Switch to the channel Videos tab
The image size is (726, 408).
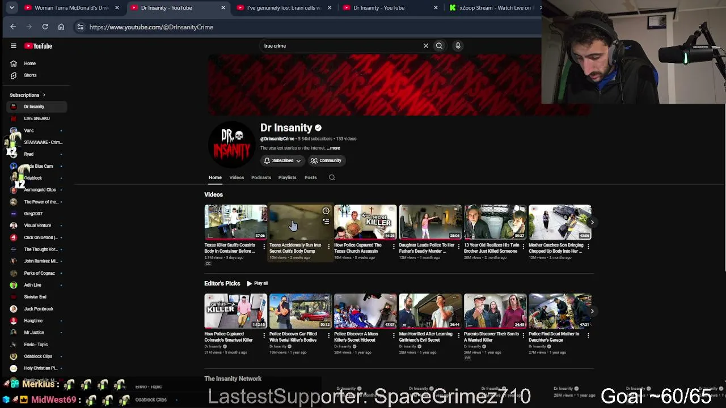pyautogui.click(x=237, y=177)
